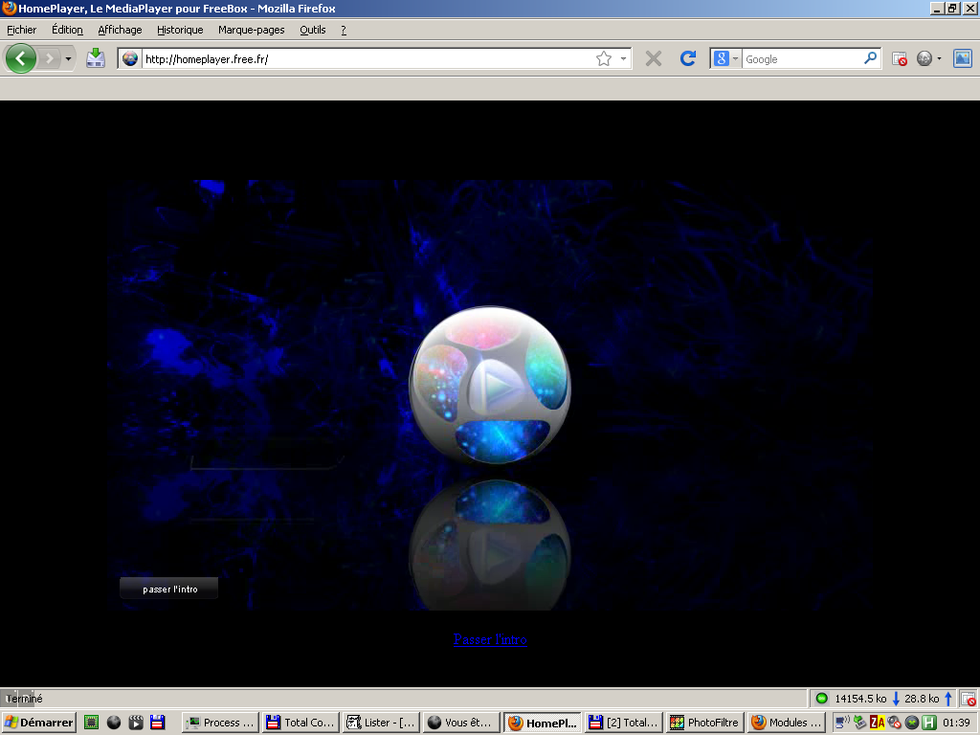Click the green chip quick launch icon
This screenshot has height=735, width=980.
click(x=91, y=723)
